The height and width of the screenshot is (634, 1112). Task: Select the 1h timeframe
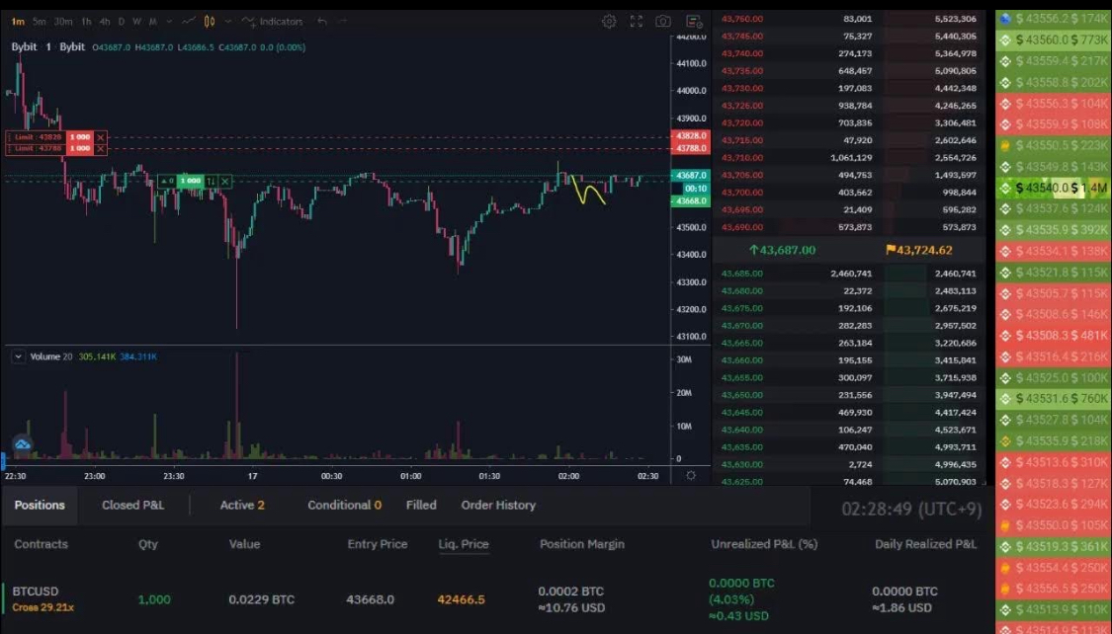(86, 22)
